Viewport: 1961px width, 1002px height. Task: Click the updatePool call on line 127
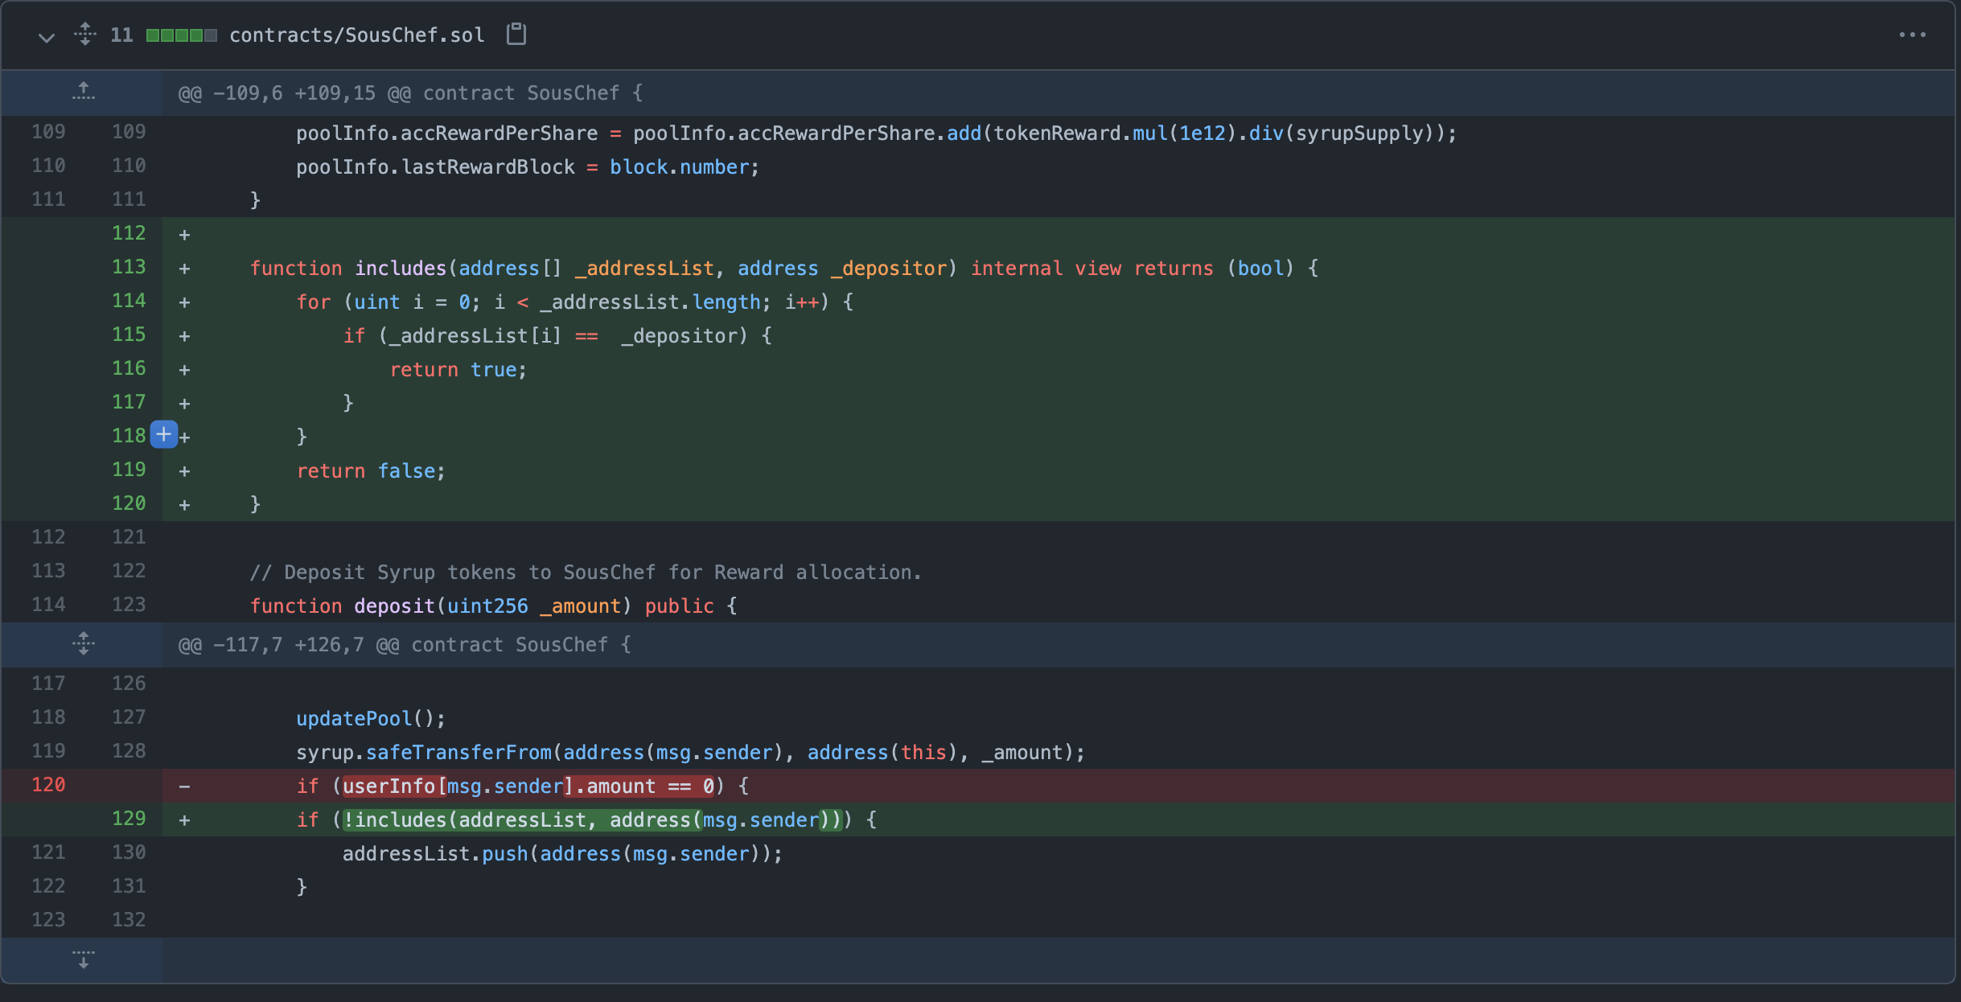(x=353, y=719)
